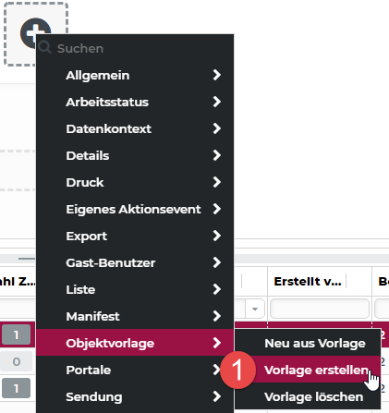The image size is (389, 413).
Task: Open the column filter dropdown arrow
Action: pyautogui.click(x=255, y=309)
